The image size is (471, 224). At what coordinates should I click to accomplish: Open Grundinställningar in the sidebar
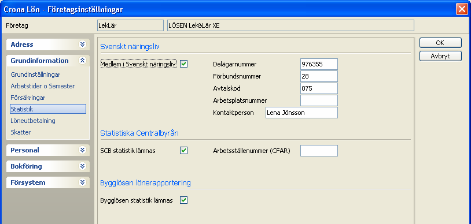35,74
